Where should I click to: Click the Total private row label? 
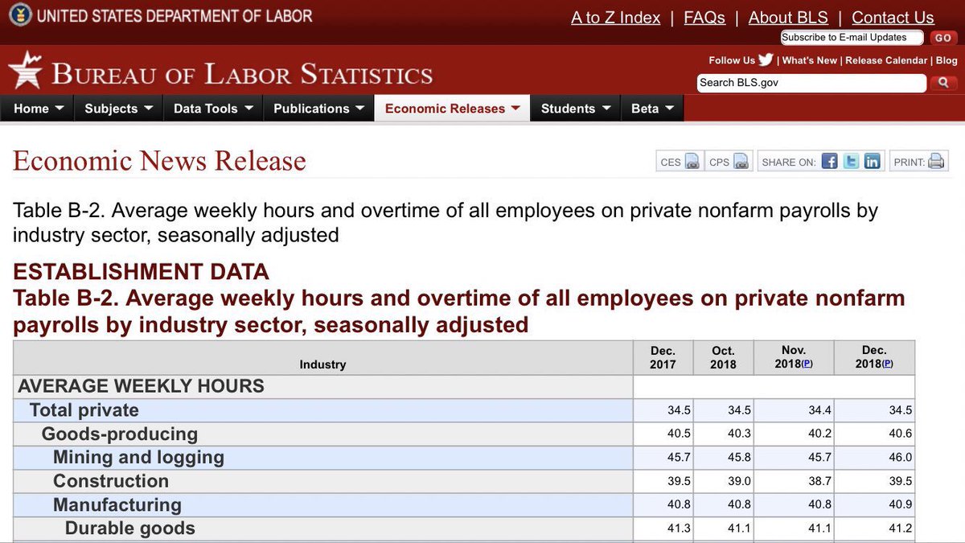tap(84, 410)
